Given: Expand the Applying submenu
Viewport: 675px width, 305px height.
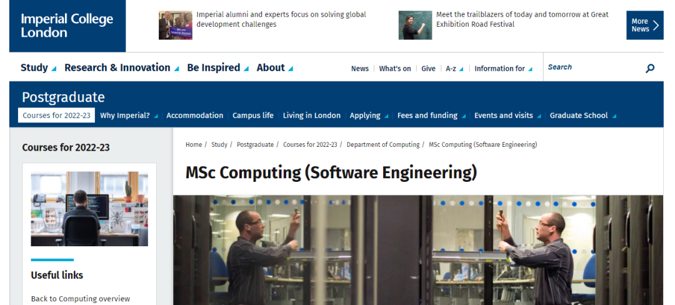Looking at the screenshot, I should pos(369,115).
